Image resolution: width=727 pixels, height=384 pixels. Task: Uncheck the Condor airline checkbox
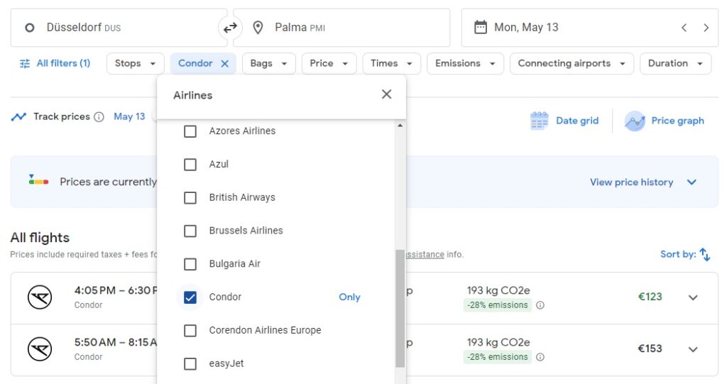coord(190,297)
